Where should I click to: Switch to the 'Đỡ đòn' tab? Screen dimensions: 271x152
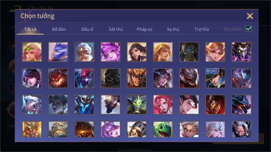(59, 29)
